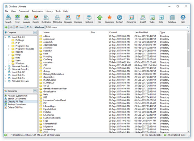This screenshot has width=194, height=141.
Task: Open the Attributes tool
Action: tap(57, 19)
